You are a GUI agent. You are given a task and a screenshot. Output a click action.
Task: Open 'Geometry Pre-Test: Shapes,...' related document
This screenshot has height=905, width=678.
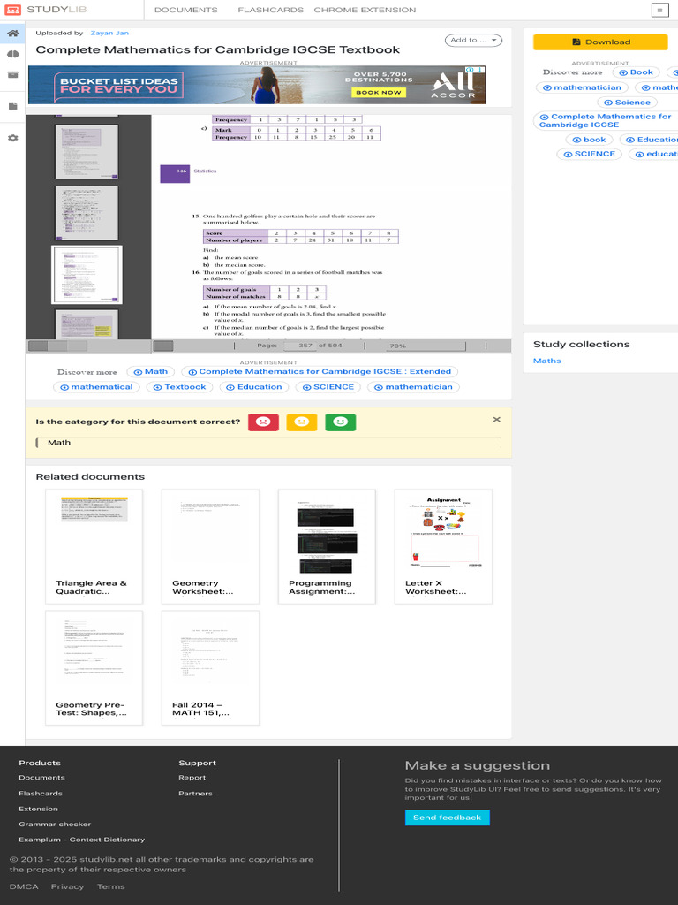[x=94, y=668]
